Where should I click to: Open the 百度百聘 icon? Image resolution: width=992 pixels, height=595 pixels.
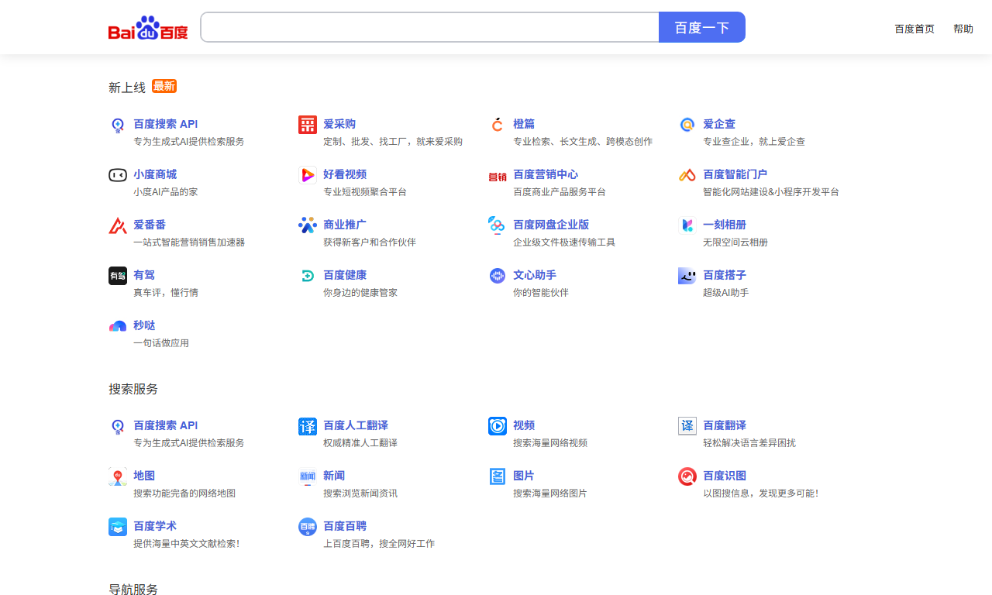coord(308,527)
